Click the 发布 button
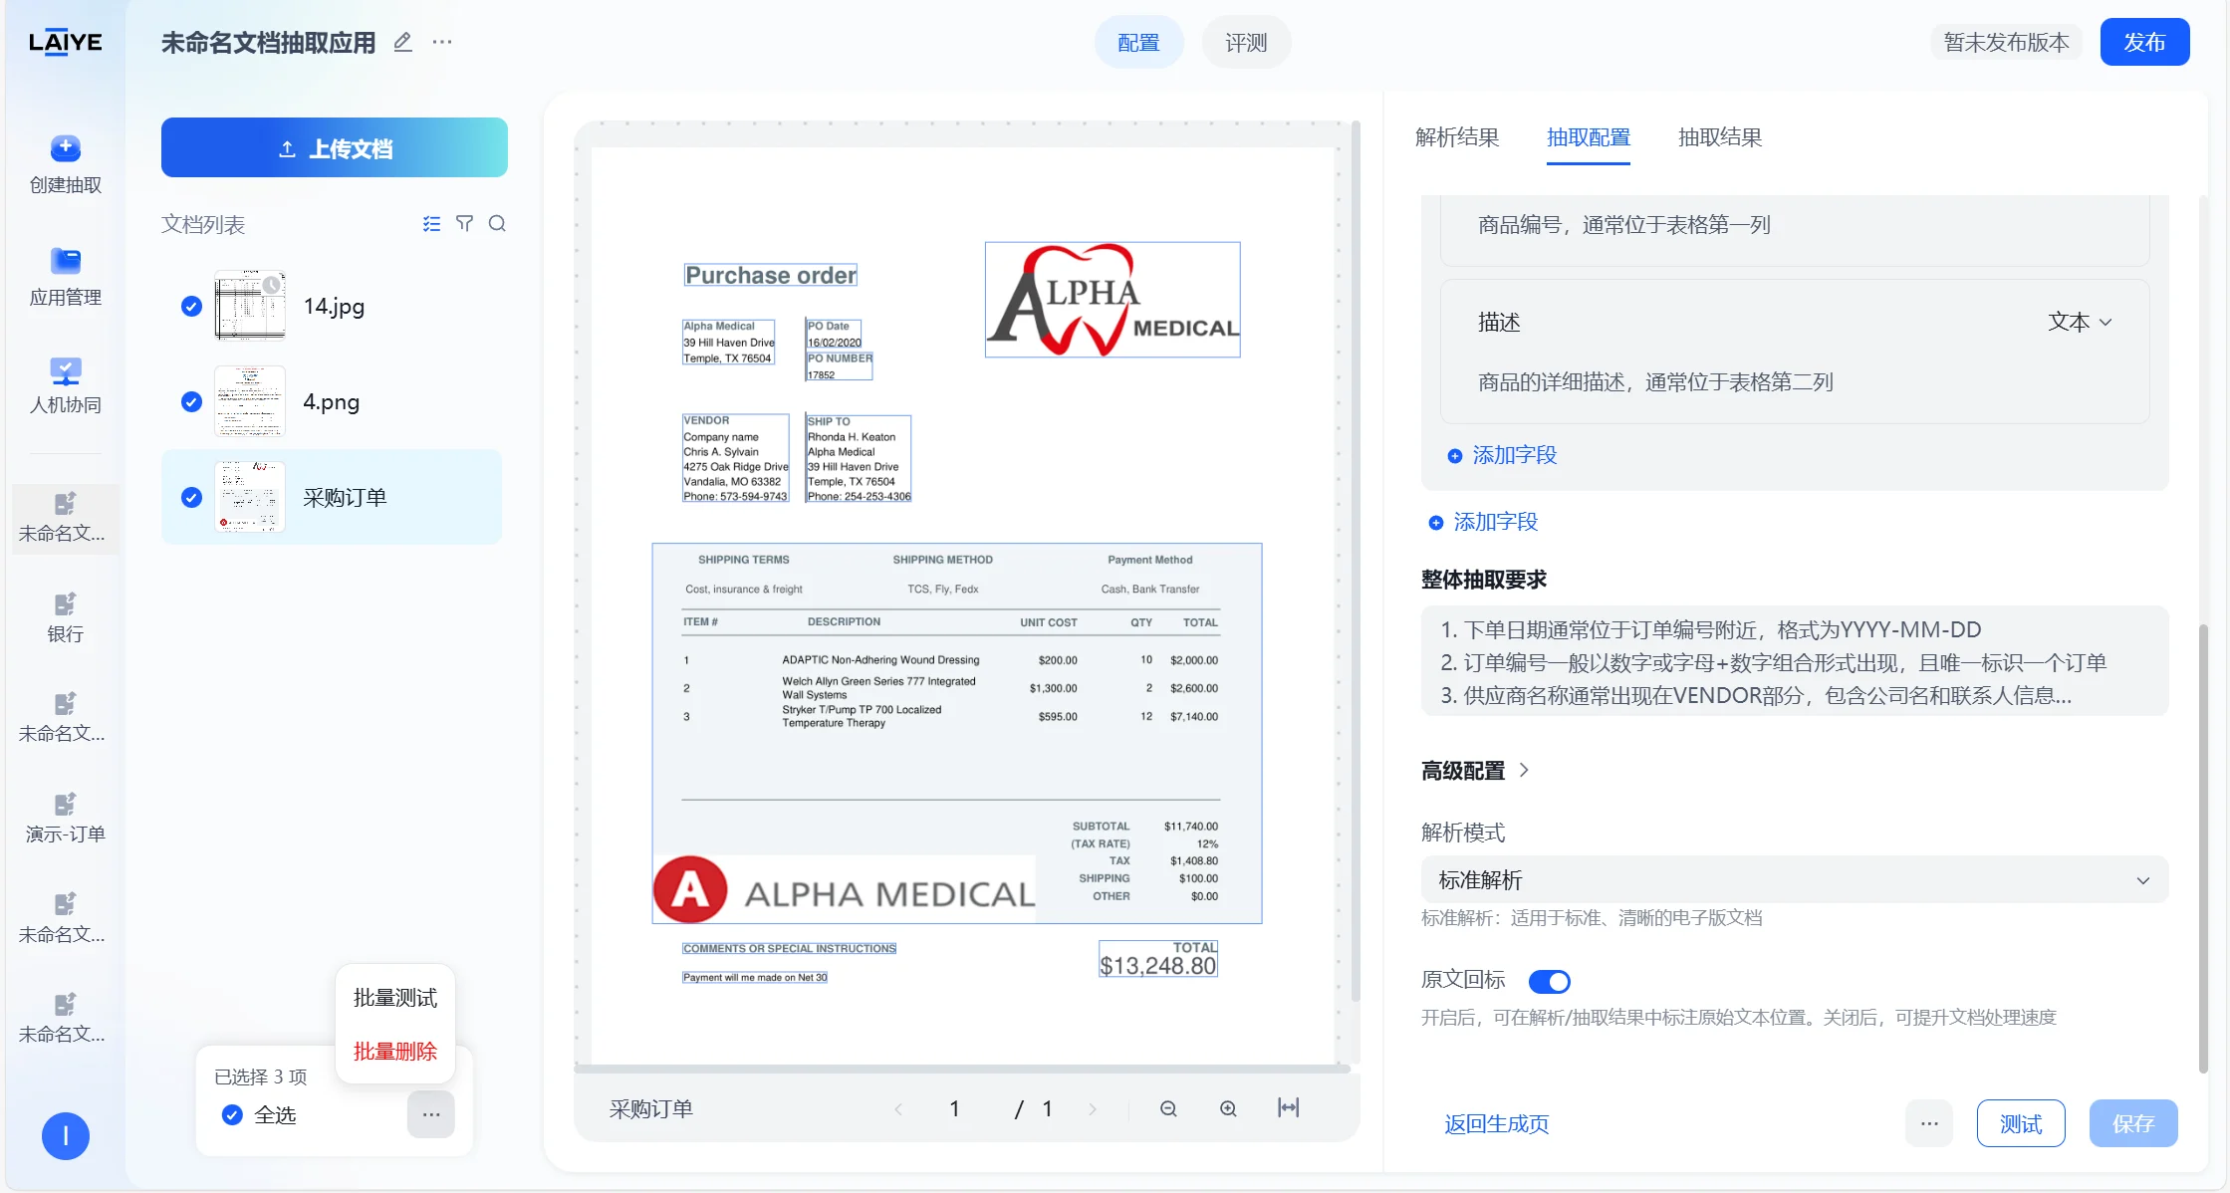This screenshot has width=2230, height=1193. pyautogui.click(x=2144, y=42)
